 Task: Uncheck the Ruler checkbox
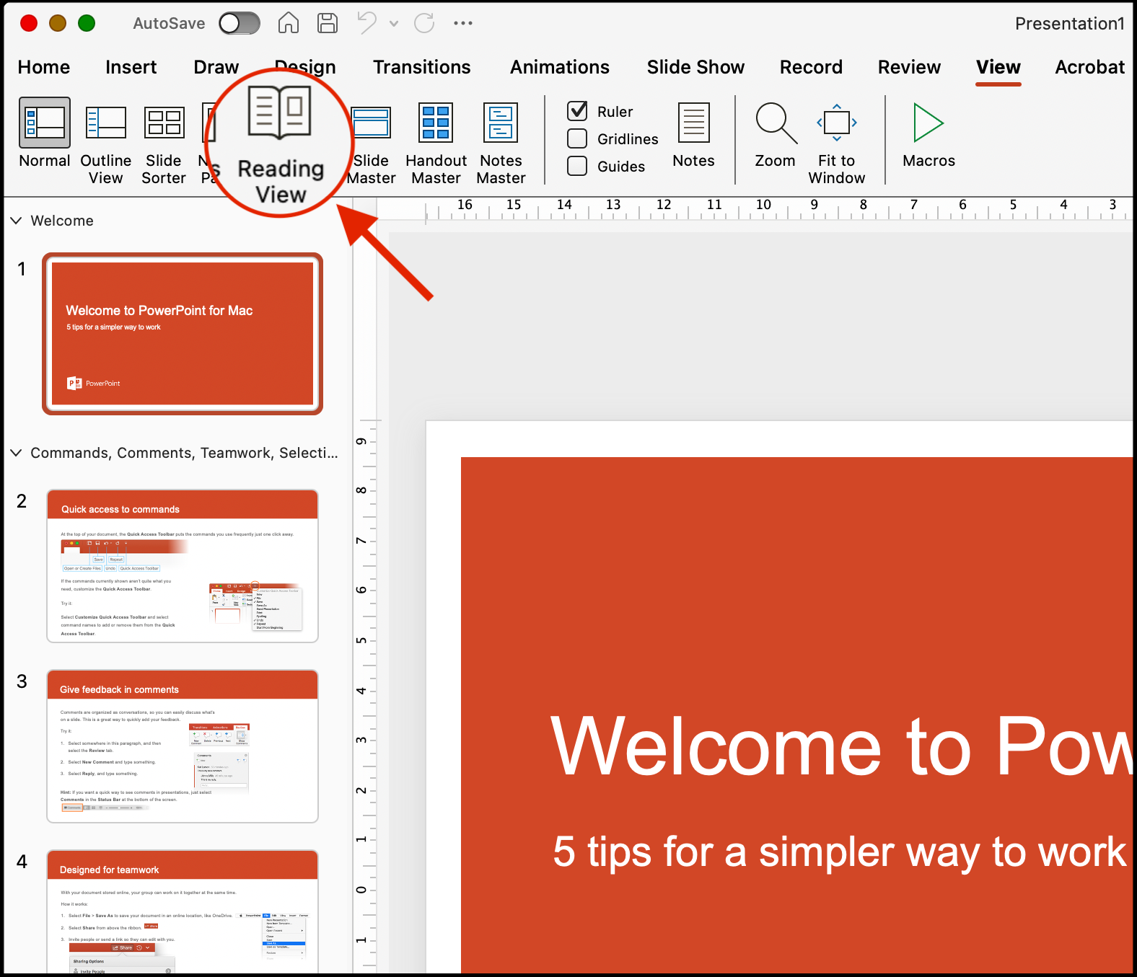click(577, 111)
